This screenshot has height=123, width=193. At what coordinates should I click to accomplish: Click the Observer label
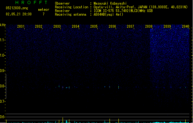coord(62,3)
